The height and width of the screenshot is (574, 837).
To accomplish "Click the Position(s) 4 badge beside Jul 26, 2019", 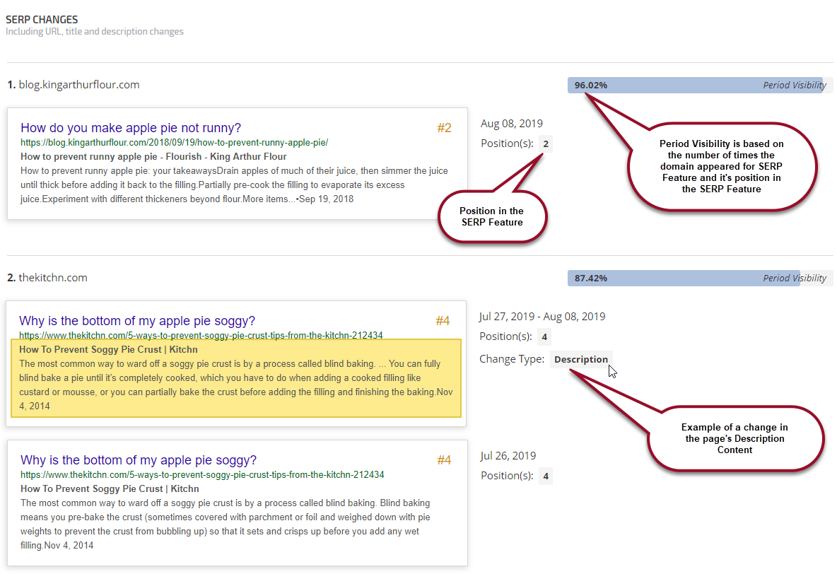I will click(x=545, y=476).
